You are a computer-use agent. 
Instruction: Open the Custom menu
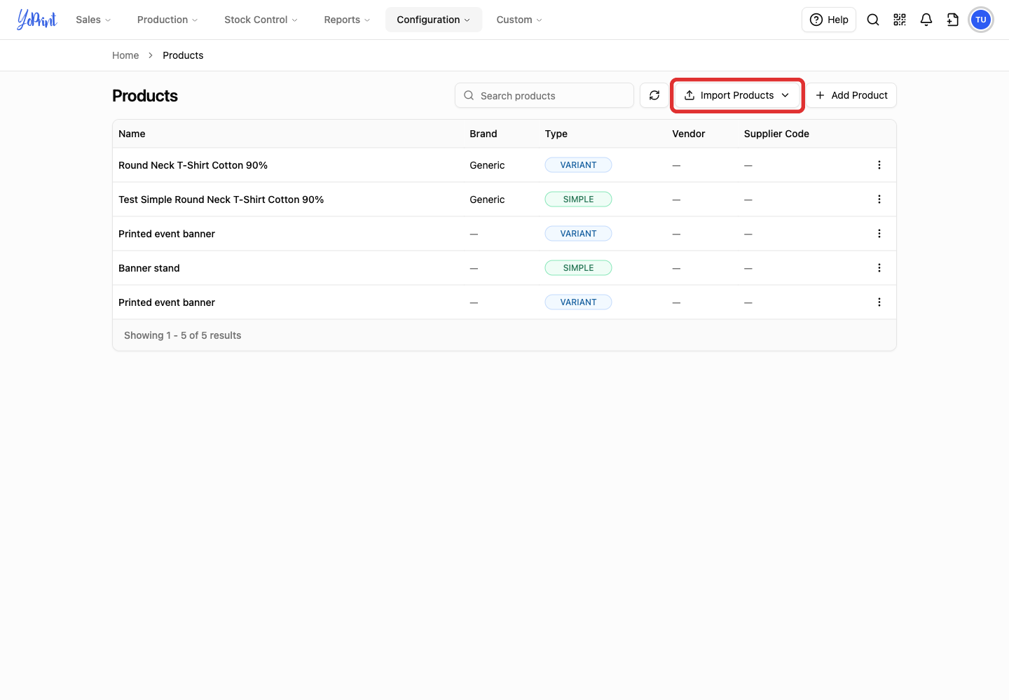point(519,20)
